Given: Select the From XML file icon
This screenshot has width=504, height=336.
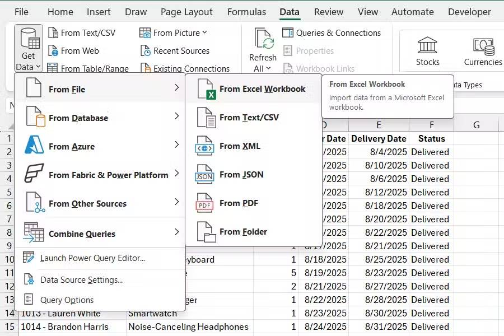Looking at the screenshot, I should pyautogui.click(x=205, y=146).
